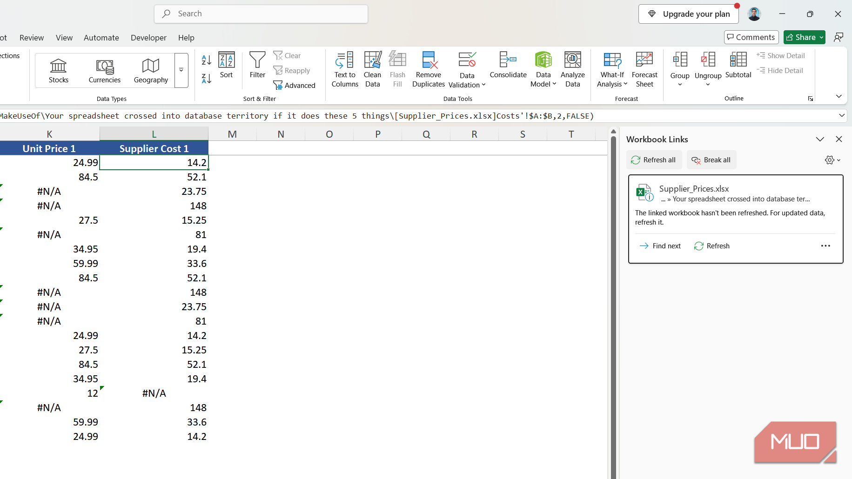
Task: Open the Consolidate dialog
Action: pos(508,65)
